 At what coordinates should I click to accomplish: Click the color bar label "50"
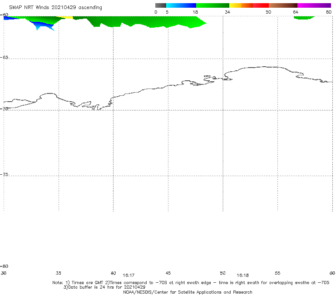click(x=268, y=12)
